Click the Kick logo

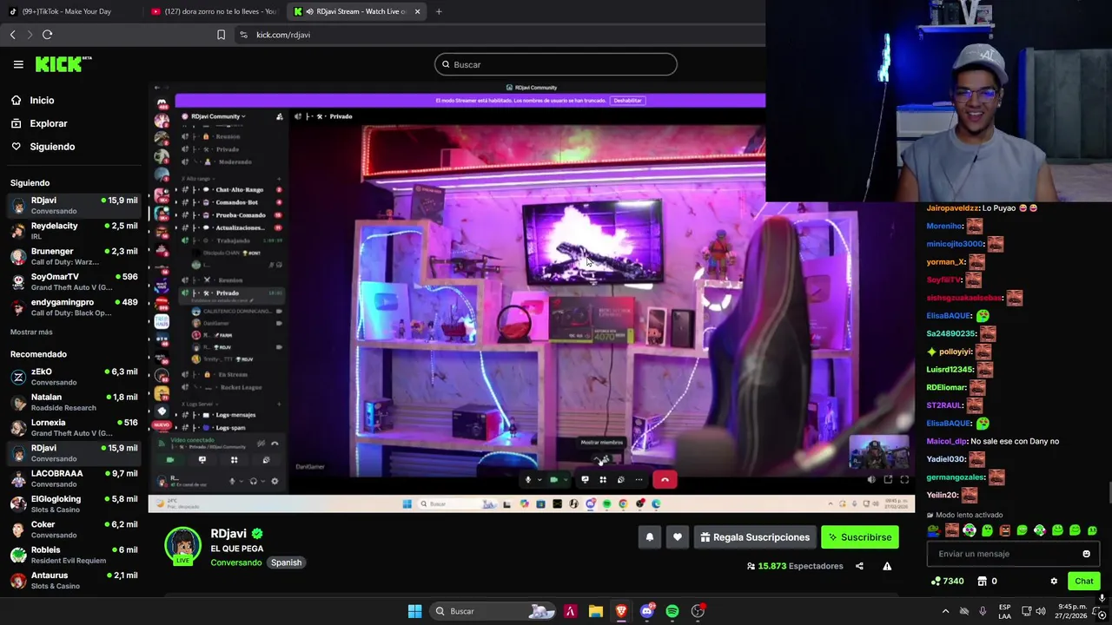click(63, 64)
